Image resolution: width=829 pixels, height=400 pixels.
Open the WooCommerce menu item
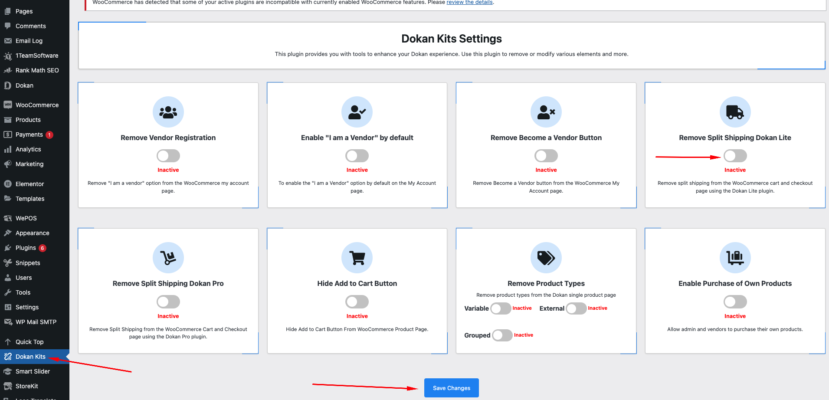[35, 105]
